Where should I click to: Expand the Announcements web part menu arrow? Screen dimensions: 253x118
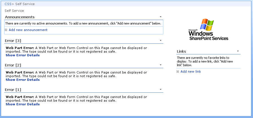pos(160,17)
